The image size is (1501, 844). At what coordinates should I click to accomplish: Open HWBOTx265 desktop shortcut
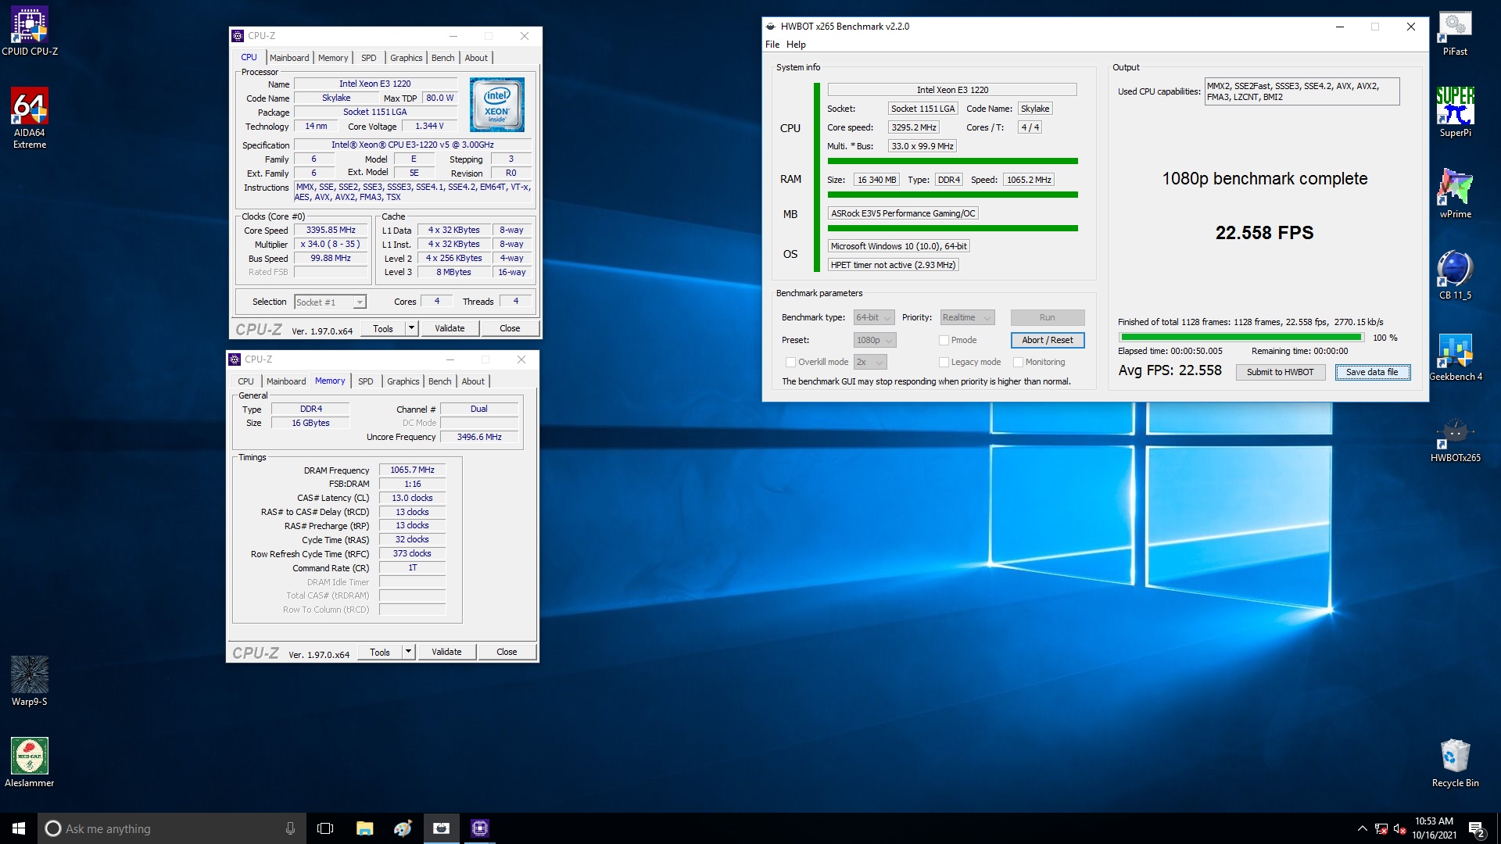(x=1455, y=438)
